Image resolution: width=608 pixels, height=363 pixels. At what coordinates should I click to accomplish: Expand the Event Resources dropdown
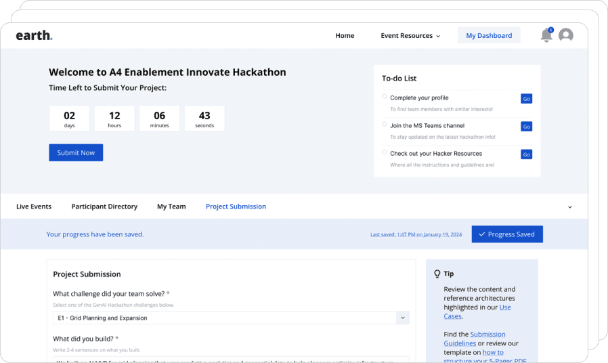(x=410, y=36)
